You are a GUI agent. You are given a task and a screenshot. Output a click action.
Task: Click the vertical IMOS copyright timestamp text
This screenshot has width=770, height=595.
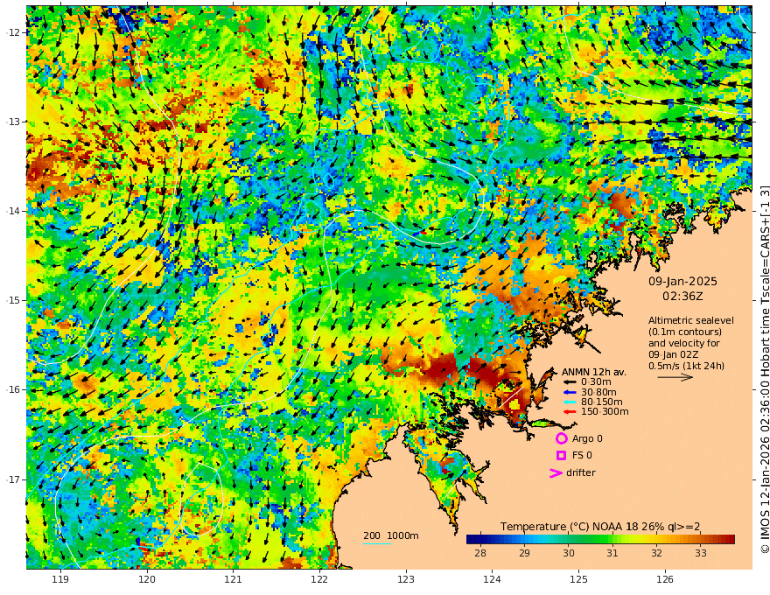765,369
